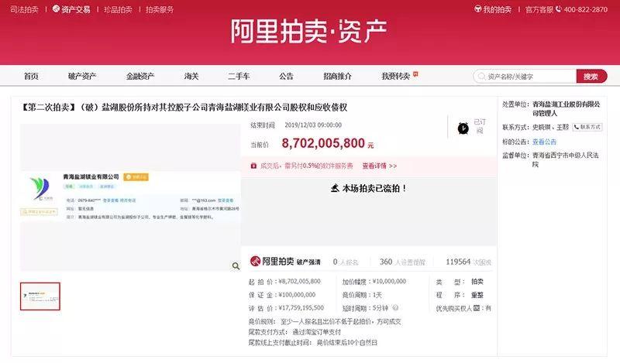Click 已订阅 subscription label
Screen dimensions: 620x363
[480, 126]
